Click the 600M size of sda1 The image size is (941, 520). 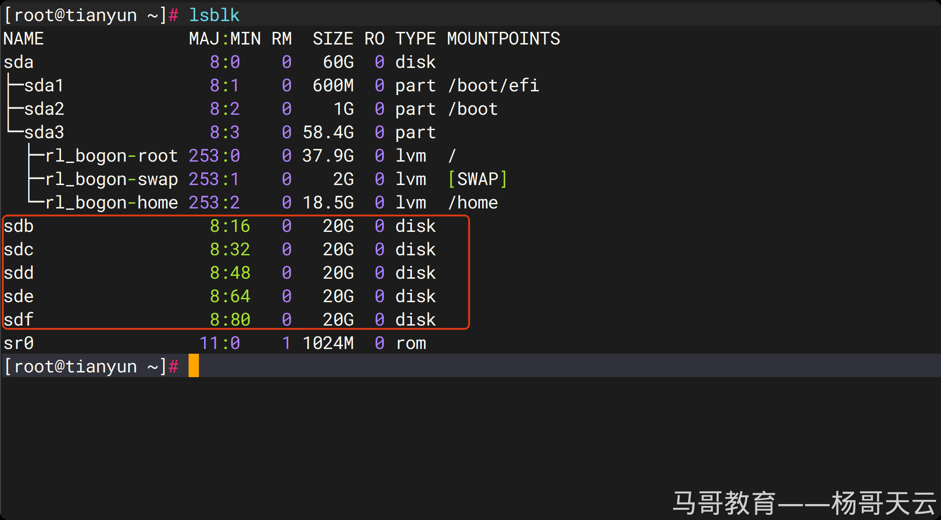pyautogui.click(x=333, y=86)
